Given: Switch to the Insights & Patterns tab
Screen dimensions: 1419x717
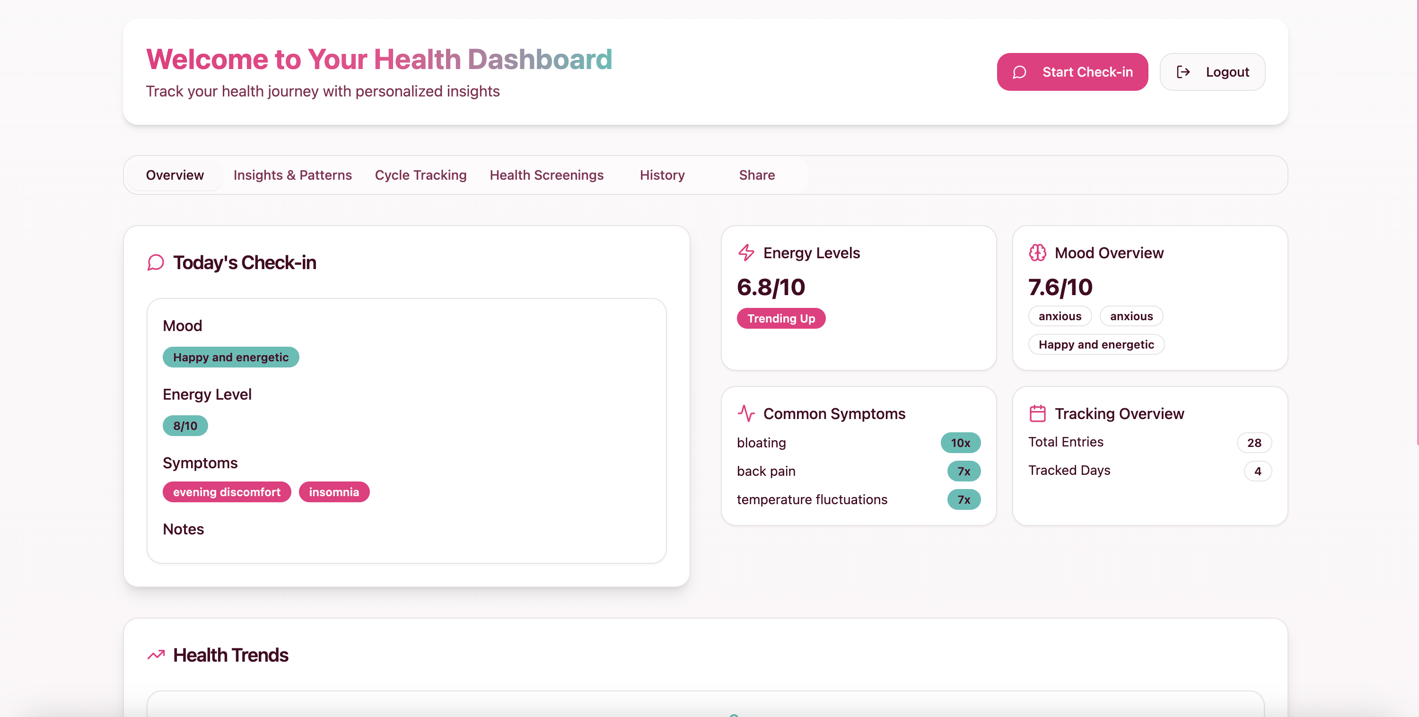Looking at the screenshot, I should point(292,175).
